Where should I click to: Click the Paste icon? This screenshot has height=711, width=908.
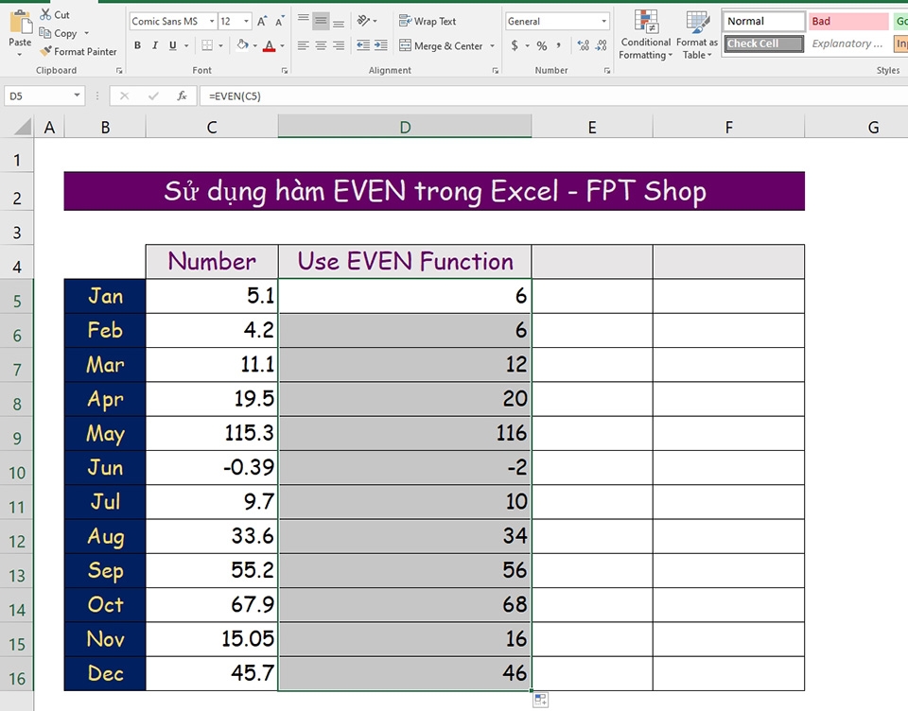pyautogui.click(x=20, y=23)
